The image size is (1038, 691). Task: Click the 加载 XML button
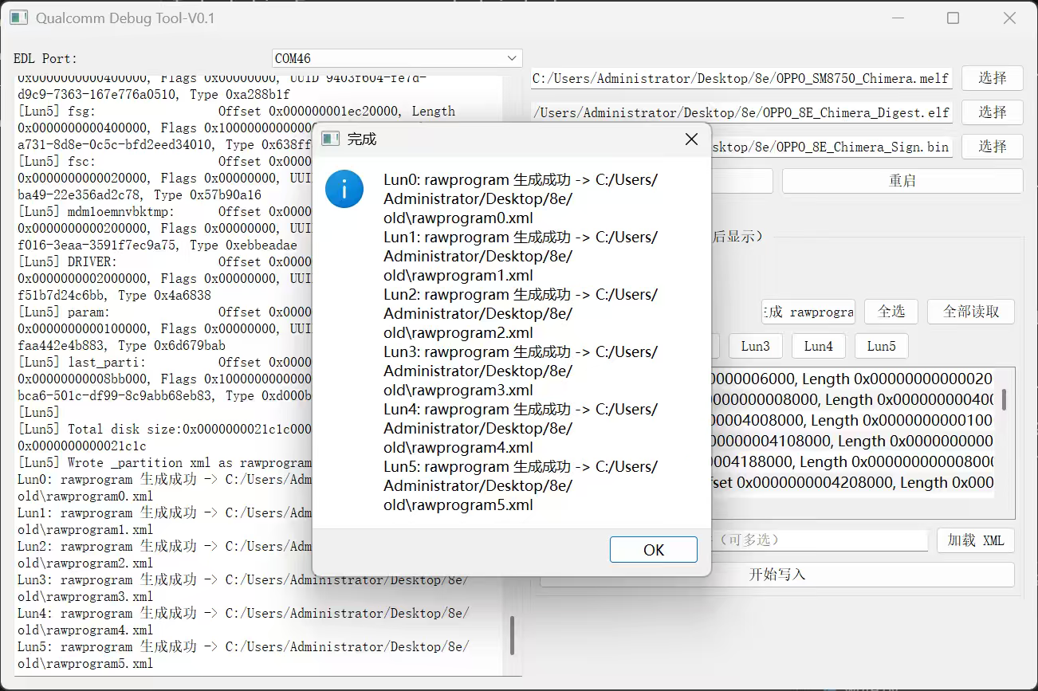point(975,540)
